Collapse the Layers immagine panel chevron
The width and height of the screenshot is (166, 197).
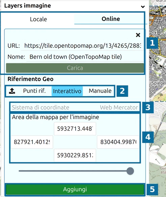click(x=143, y=7)
